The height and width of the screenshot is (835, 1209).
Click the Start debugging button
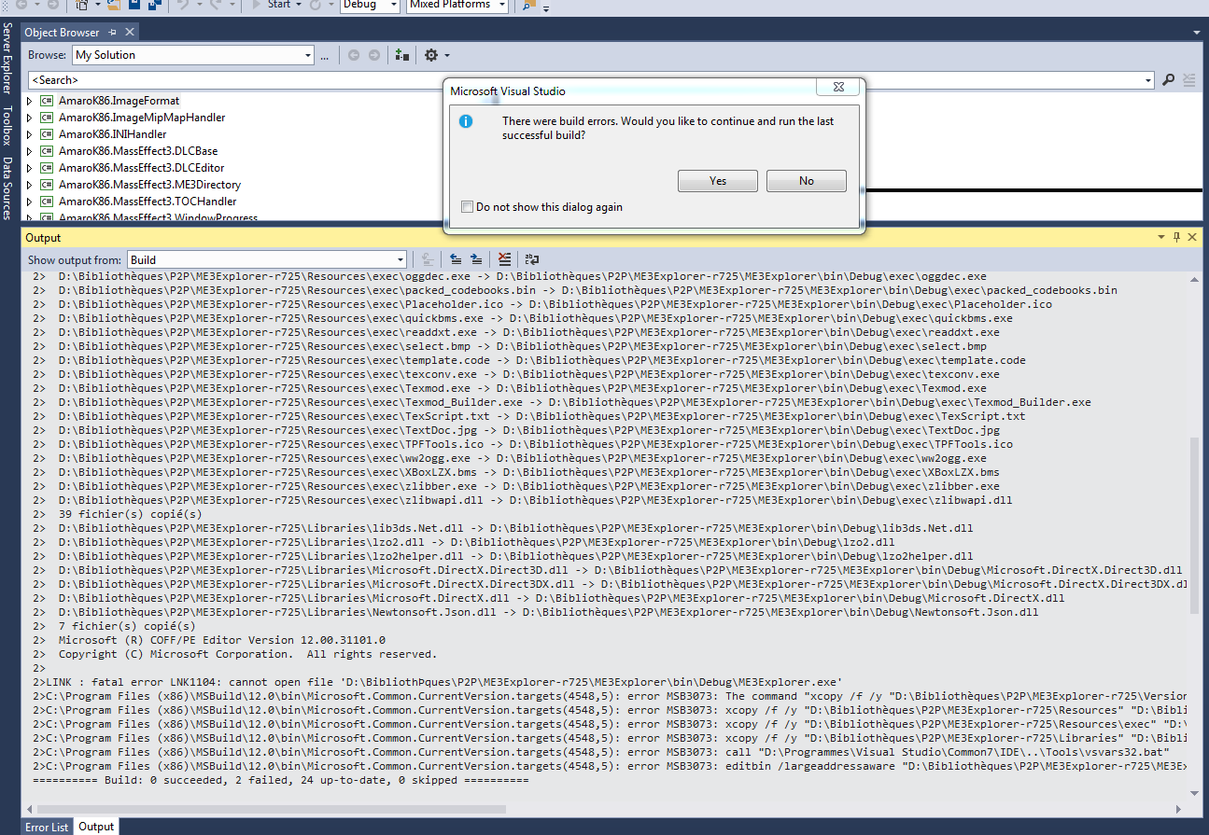(x=272, y=5)
